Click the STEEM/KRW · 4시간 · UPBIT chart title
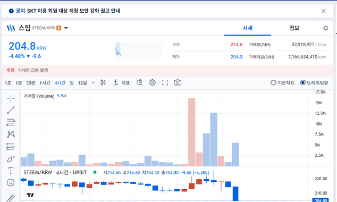The width and height of the screenshot is (337, 202). coord(55,173)
